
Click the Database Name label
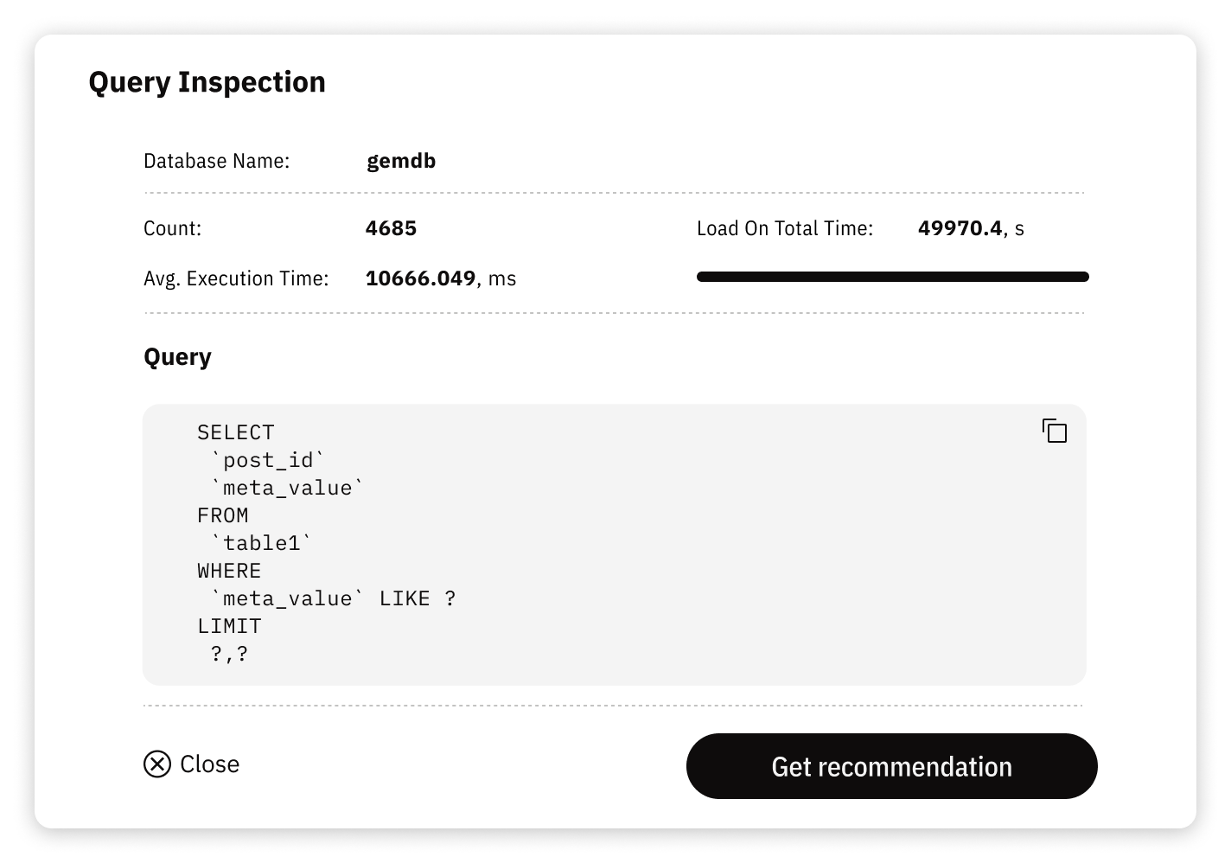click(216, 162)
